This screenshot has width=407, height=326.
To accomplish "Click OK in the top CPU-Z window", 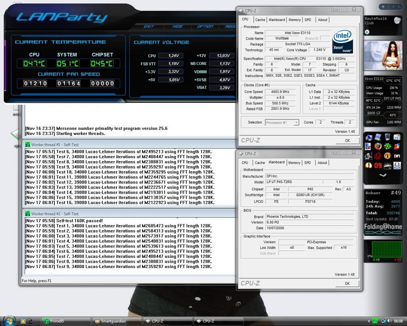I will click(347, 141).
